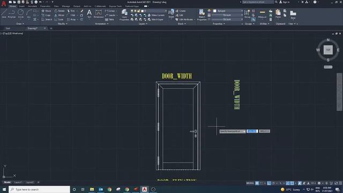Open the layer name dropdown list
The height and width of the screenshot is (193, 343).
[x=166, y=11]
